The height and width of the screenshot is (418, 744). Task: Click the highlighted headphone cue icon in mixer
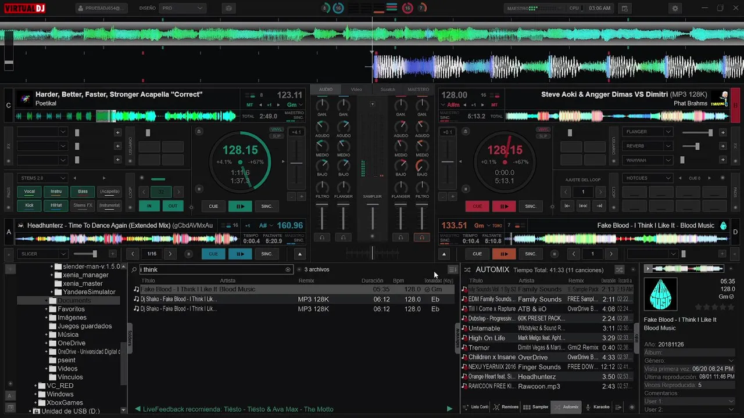click(422, 237)
